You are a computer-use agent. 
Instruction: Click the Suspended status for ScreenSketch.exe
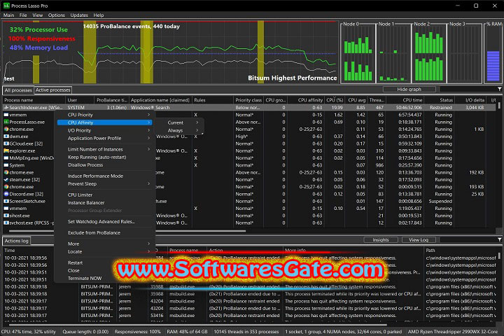[440, 202]
